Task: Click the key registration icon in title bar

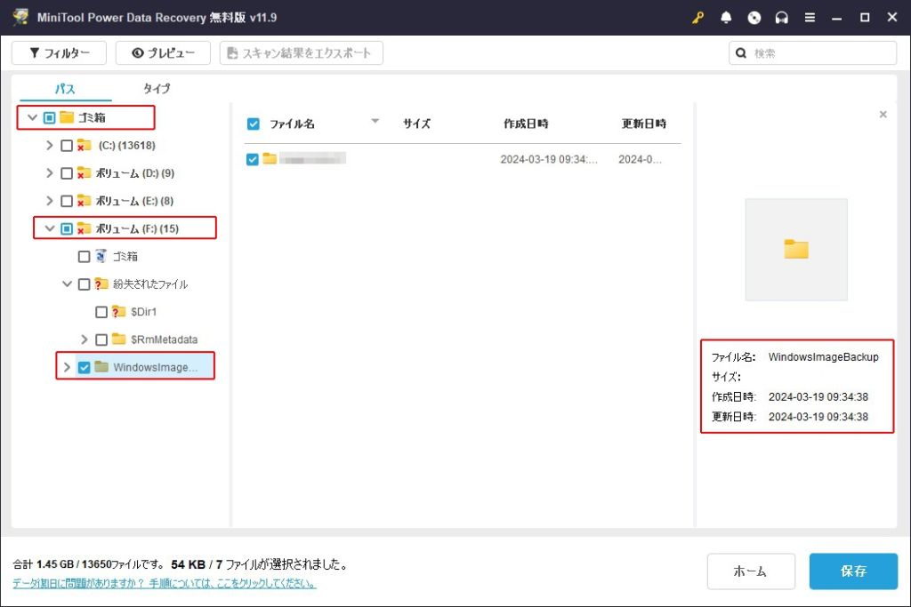Action: click(697, 18)
